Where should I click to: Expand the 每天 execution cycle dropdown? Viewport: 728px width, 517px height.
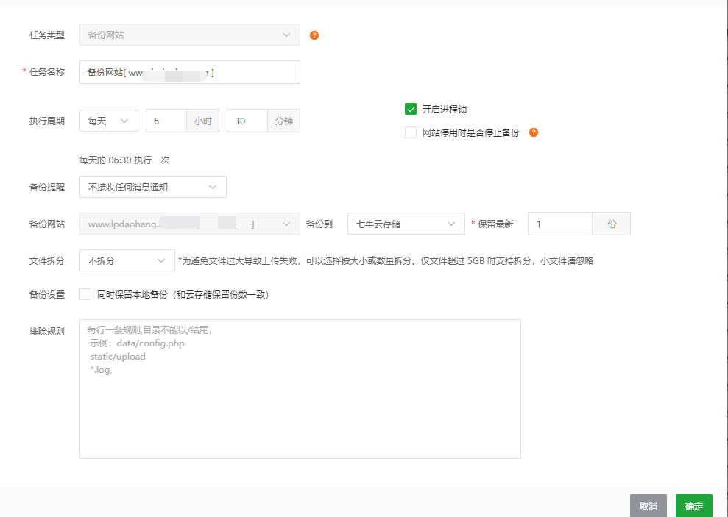[x=109, y=121]
